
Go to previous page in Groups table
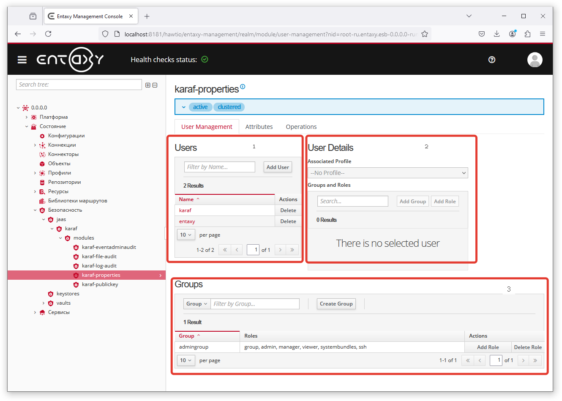tap(480, 360)
